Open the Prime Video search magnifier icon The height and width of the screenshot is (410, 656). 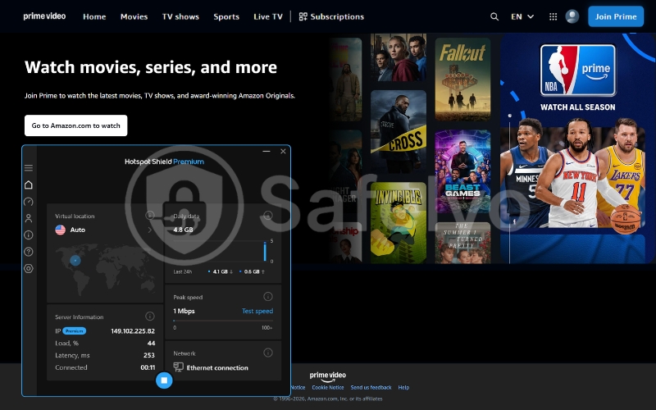(x=494, y=16)
